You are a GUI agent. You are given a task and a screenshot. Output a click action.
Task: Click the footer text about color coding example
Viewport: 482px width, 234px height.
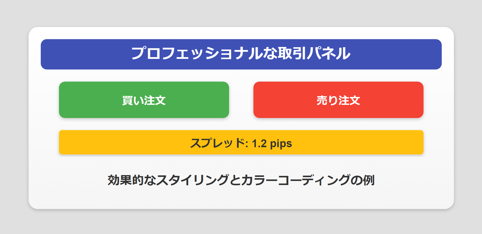tap(241, 179)
